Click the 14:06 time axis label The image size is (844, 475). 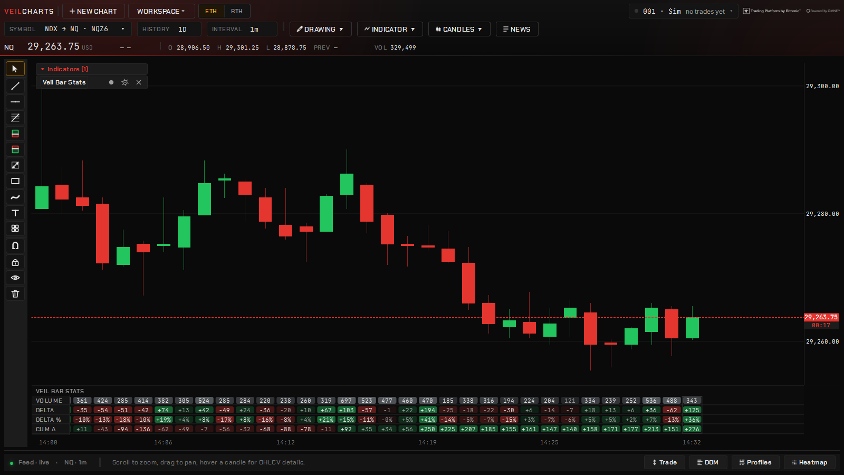pyautogui.click(x=163, y=442)
